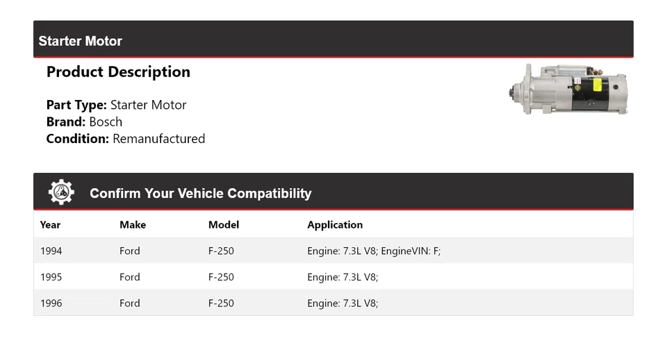This screenshot has height=359, width=667.
Task: Click the Part Type: Starter Motor line
Action: [x=116, y=105]
